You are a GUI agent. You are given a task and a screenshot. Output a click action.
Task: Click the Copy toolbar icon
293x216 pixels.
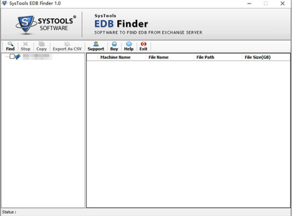pos(41,46)
